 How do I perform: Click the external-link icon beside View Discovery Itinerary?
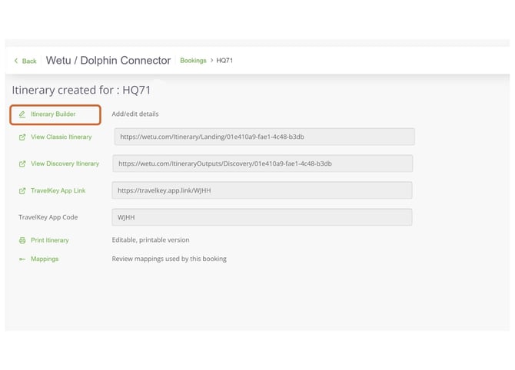(x=22, y=164)
